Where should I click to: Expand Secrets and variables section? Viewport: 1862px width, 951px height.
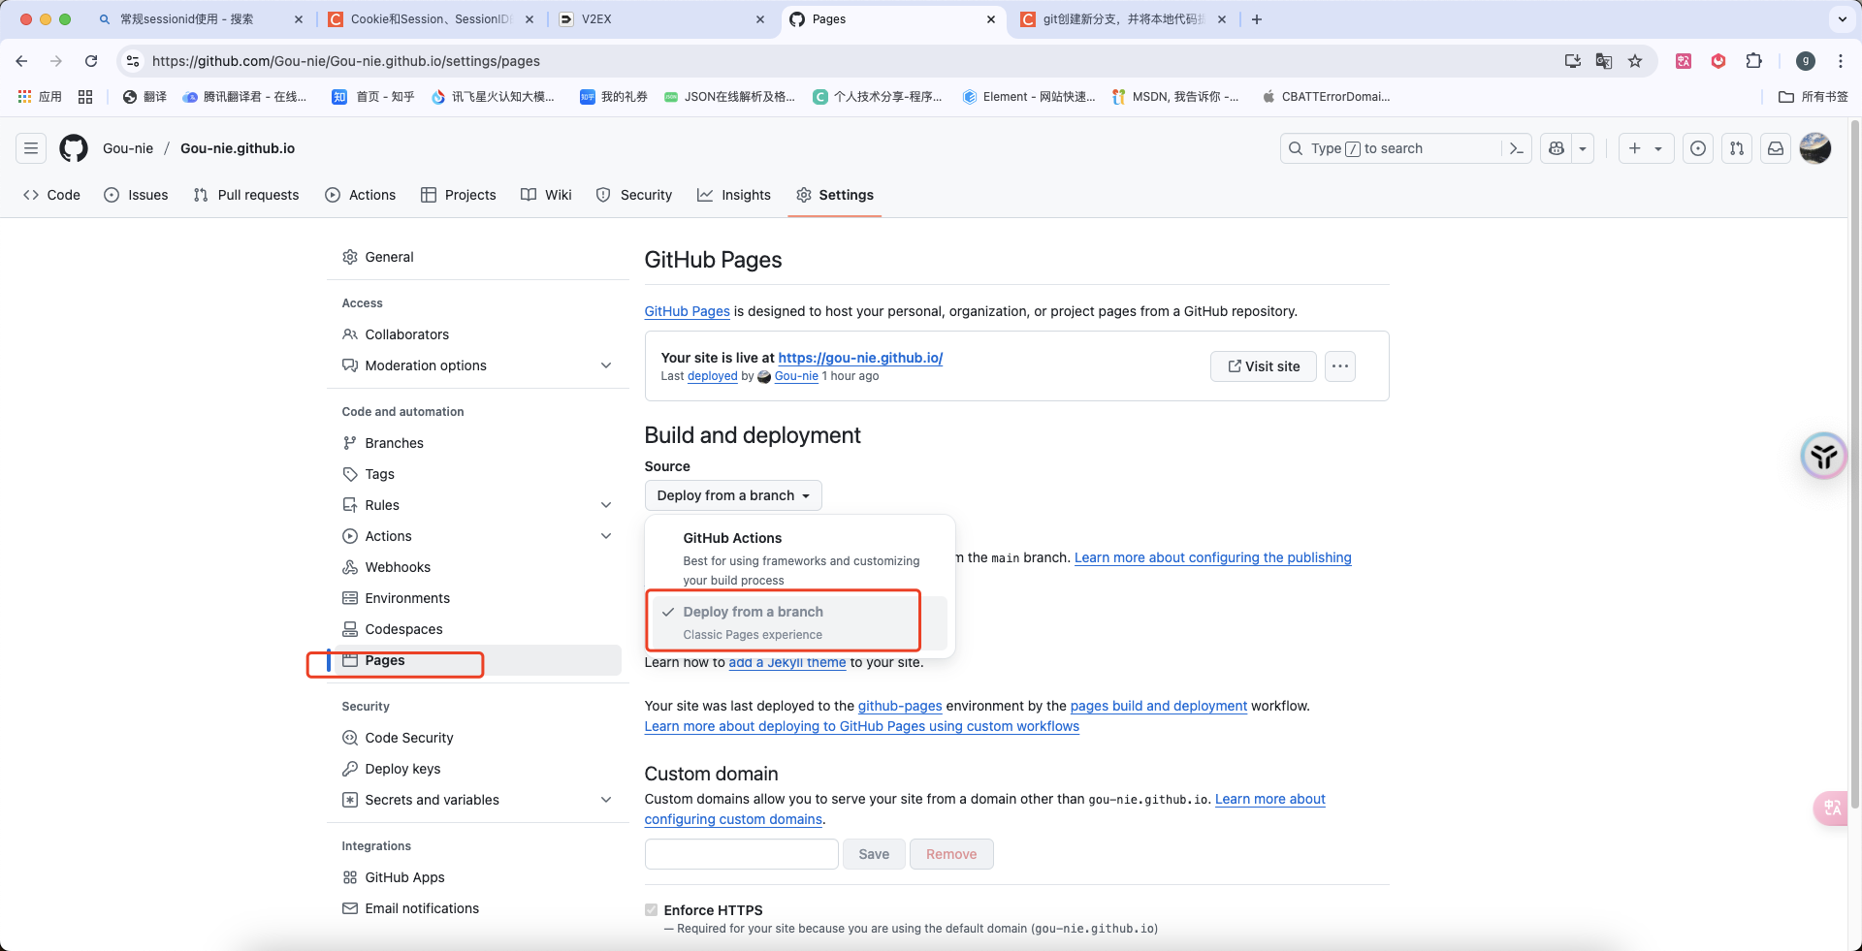(x=606, y=800)
